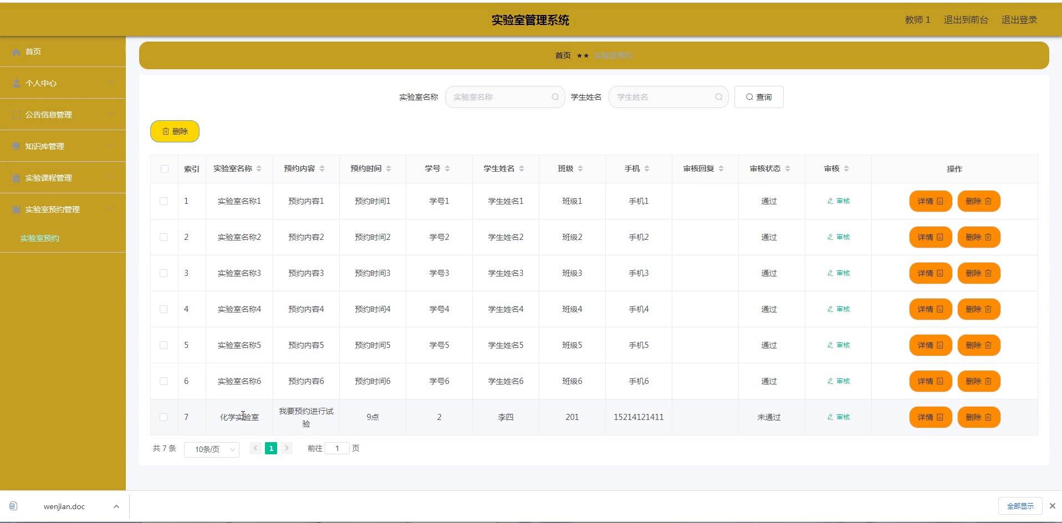Open the 10条/页 page size dropdown
The image size is (1062, 523).
pyautogui.click(x=212, y=449)
